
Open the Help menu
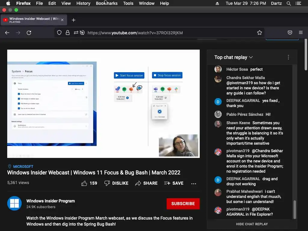tap(165, 3)
